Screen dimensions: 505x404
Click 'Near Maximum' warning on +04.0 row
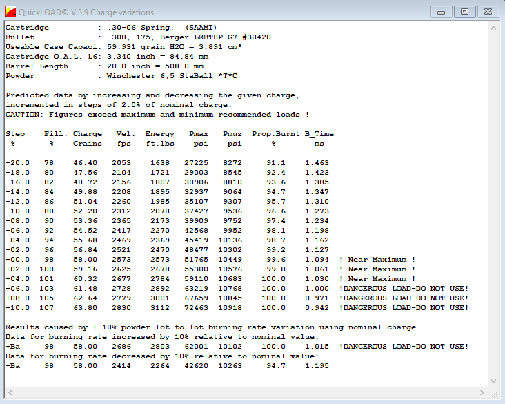pos(377,279)
